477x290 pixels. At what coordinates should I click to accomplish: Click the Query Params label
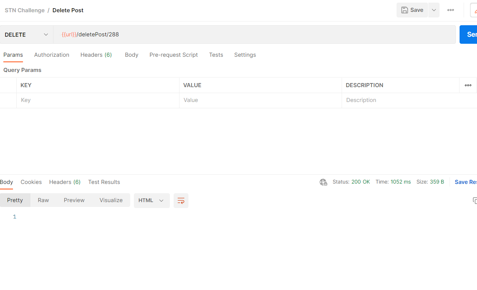click(x=22, y=70)
